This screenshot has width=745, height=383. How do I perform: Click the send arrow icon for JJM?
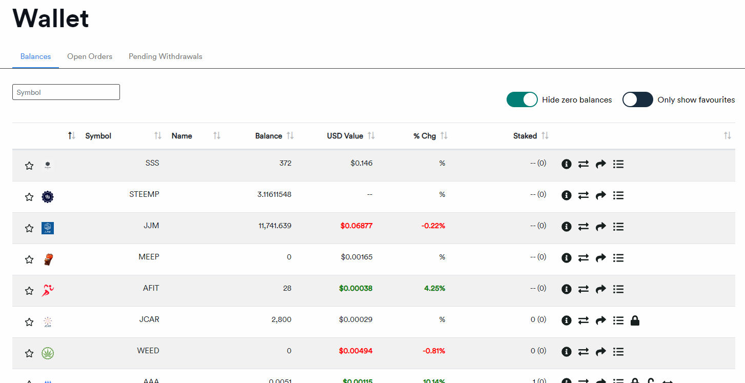[x=601, y=227]
